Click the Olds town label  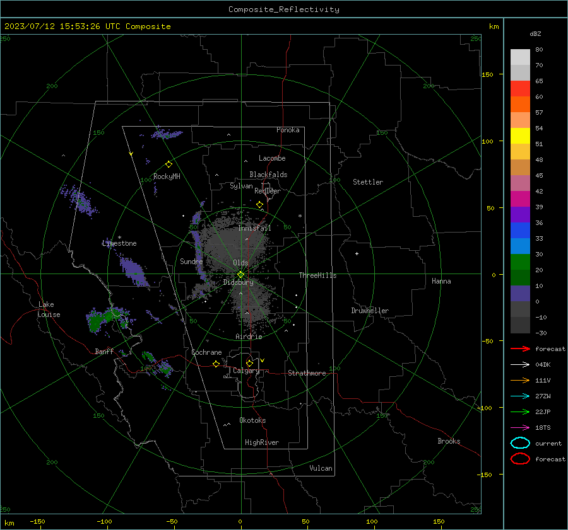pos(240,263)
